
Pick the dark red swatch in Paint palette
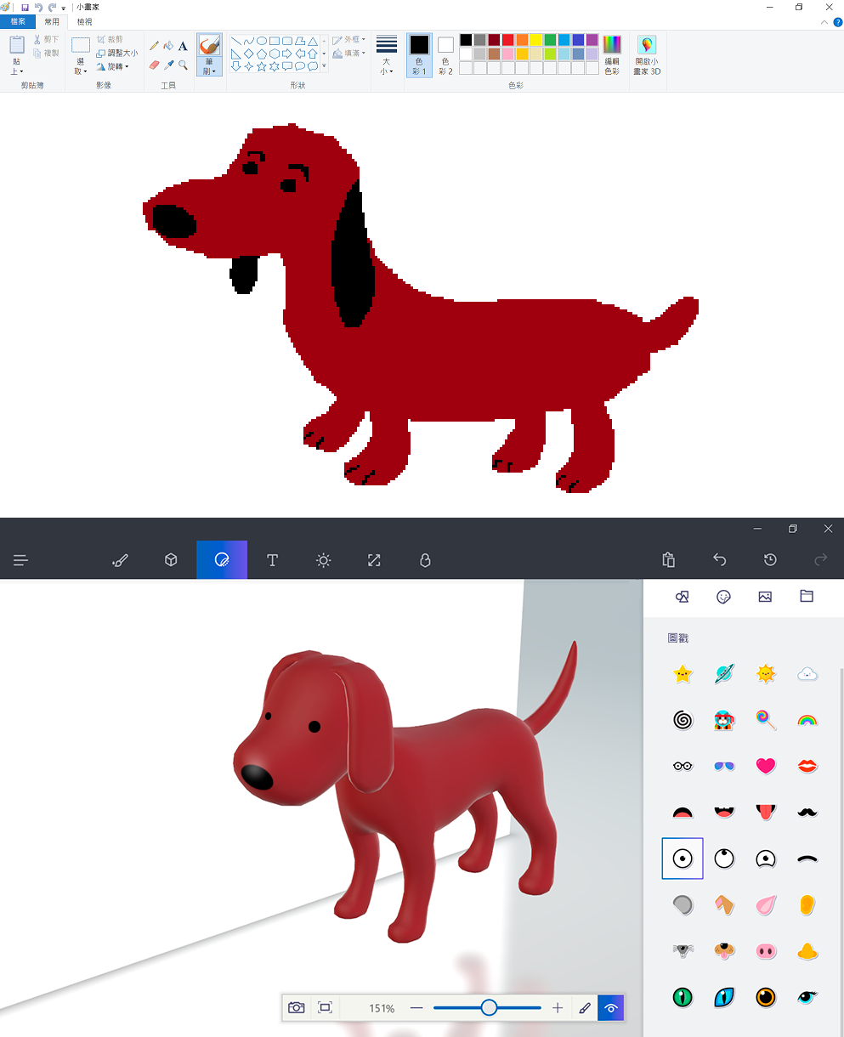494,40
